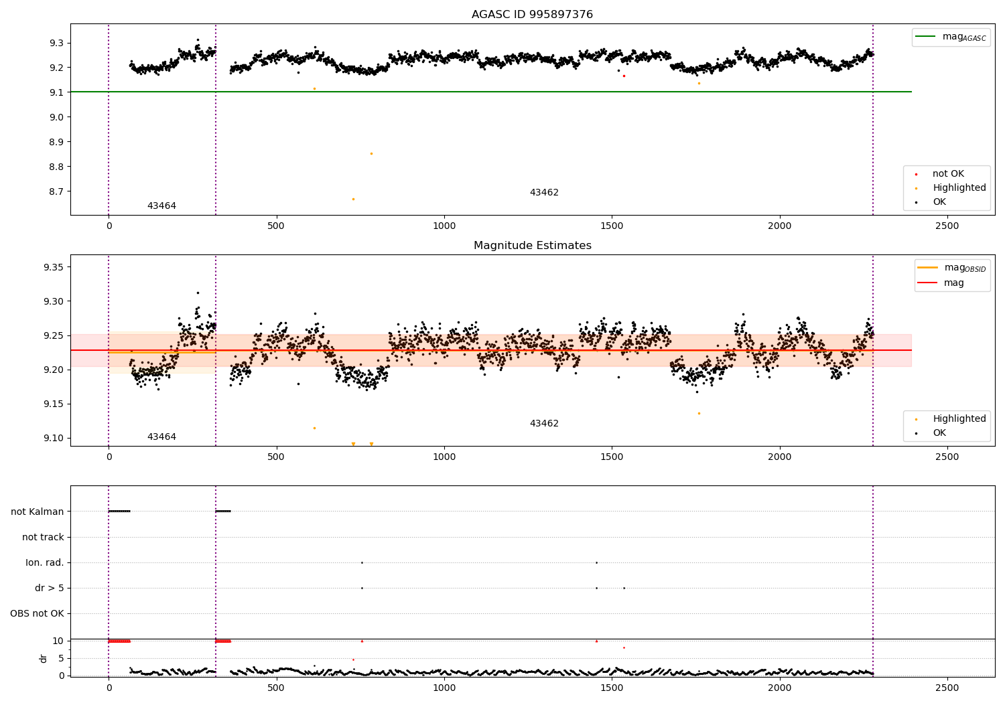Click the 8.7 y-axis tick label

56,191
